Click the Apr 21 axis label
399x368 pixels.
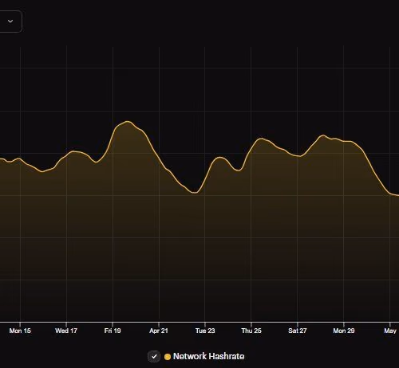coord(159,331)
